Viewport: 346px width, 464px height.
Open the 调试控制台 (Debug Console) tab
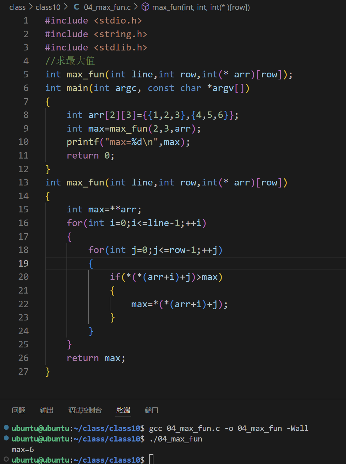coord(85,410)
